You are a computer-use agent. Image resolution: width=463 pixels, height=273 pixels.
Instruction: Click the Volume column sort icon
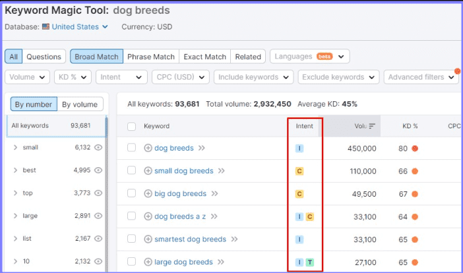tap(372, 126)
